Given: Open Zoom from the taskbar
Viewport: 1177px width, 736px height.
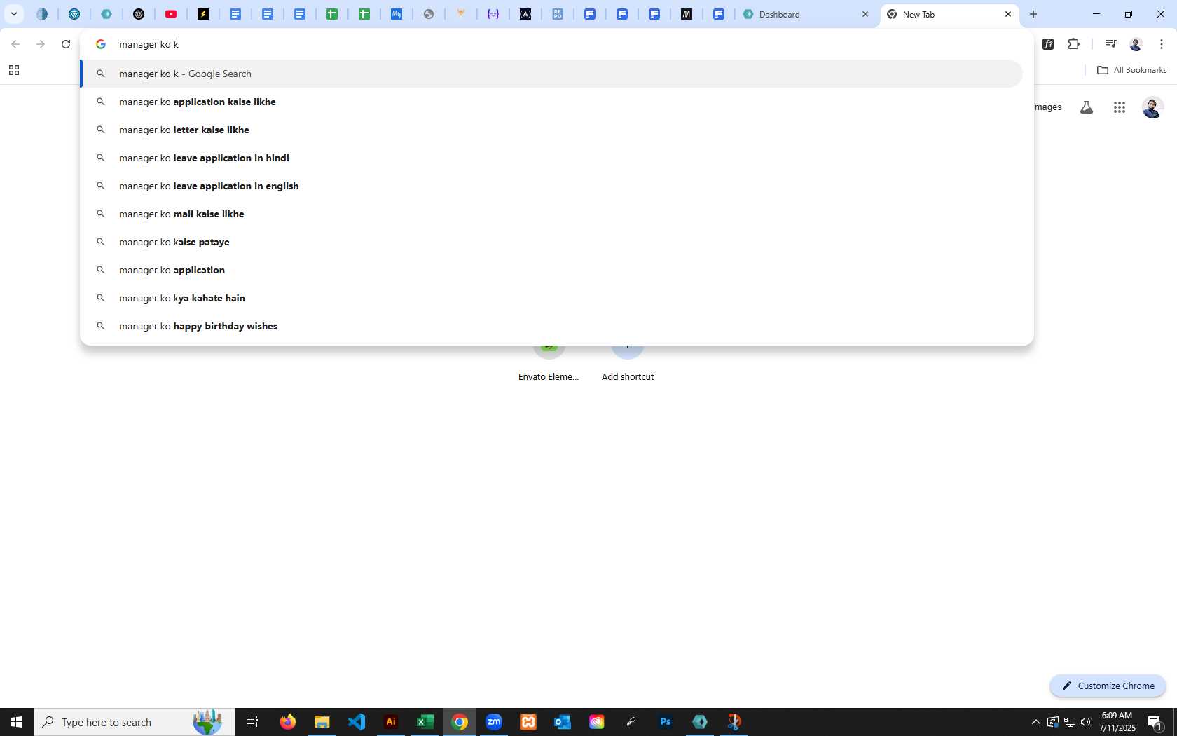Looking at the screenshot, I should [494, 722].
